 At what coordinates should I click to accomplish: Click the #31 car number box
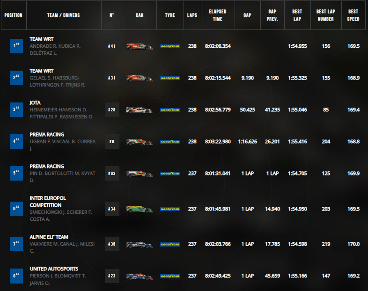point(112,78)
